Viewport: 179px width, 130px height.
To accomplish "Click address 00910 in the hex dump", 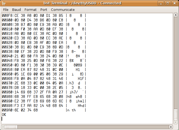I will 8,29.
